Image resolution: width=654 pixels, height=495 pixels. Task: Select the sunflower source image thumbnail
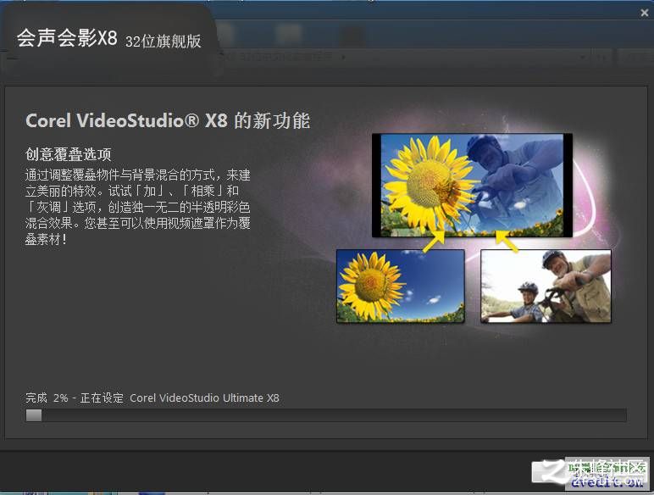(x=401, y=286)
